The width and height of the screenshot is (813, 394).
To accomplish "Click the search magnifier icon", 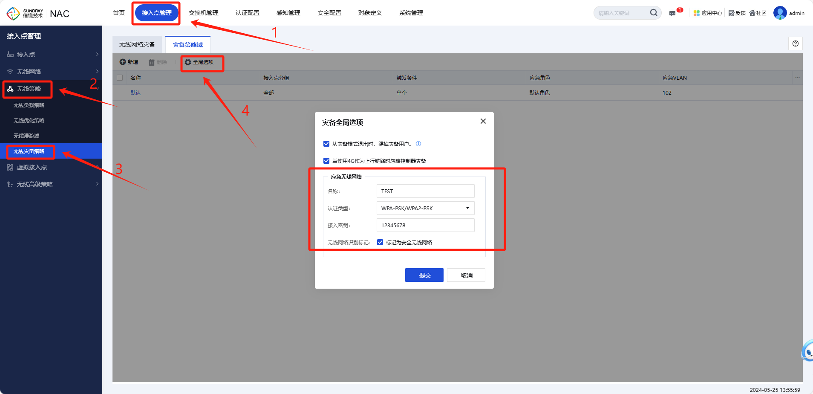I will tap(653, 13).
